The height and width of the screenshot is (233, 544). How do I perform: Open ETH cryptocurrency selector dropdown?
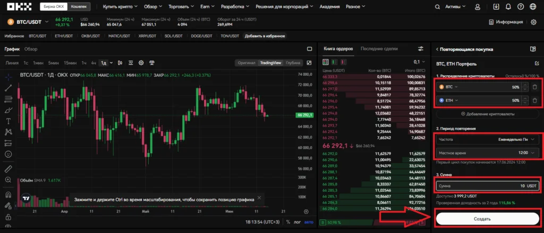click(x=448, y=101)
